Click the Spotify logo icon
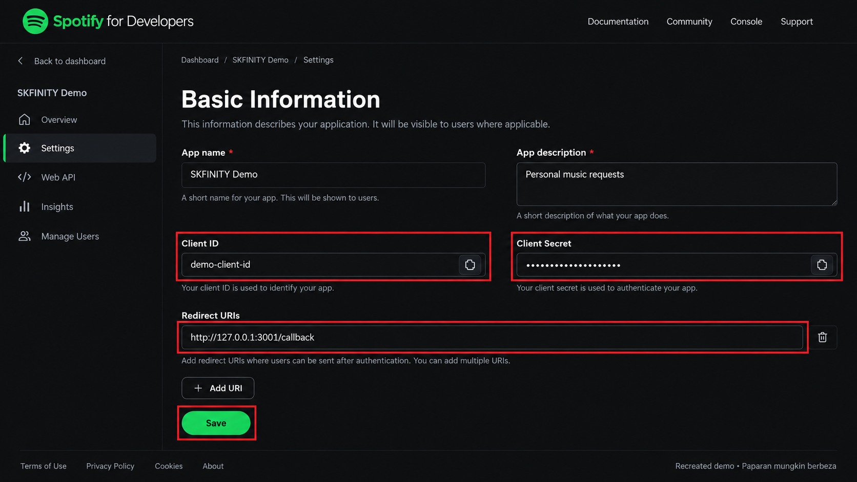Image resolution: width=857 pixels, height=482 pixels. (35, 21)
